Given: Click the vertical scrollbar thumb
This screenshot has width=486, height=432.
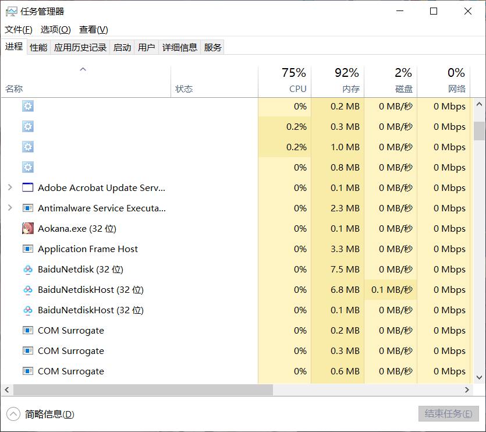Looking at the screenshot, I should [x=479, y=131].
